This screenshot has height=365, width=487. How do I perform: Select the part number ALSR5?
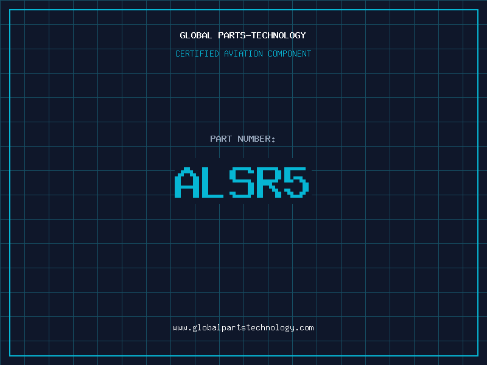point(242,182)
